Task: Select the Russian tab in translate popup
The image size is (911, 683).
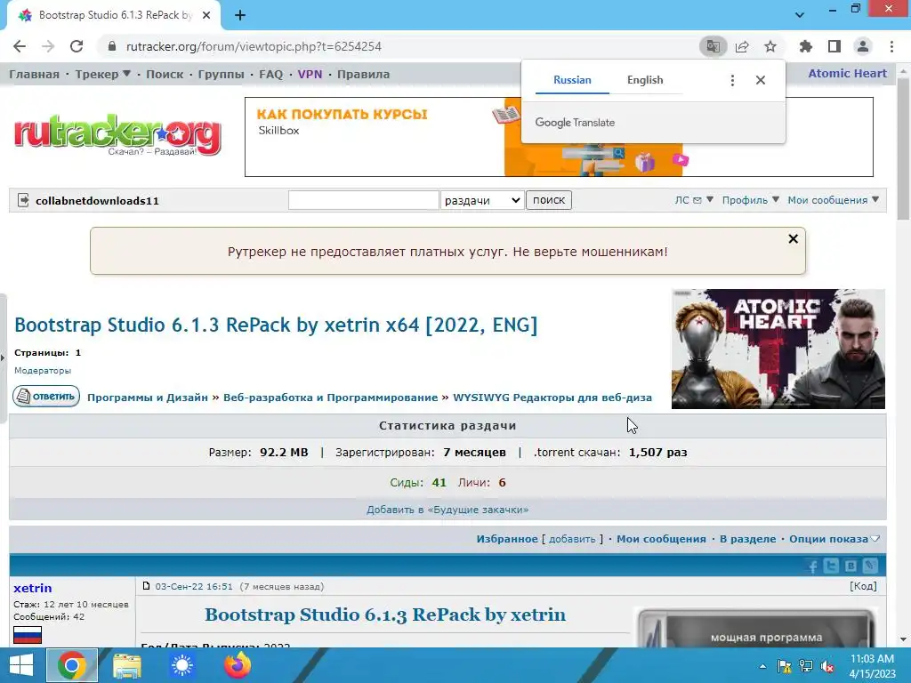Action: 572,80
